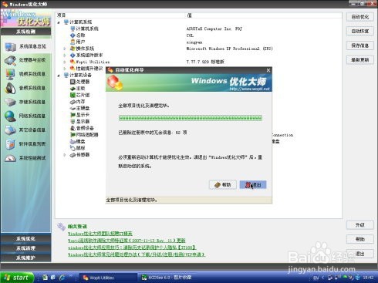Switch to Wopti Utilities taskbar button
The height and width of the screenshot is (283, 378).
pyautogui.click(x=108, y=278)
